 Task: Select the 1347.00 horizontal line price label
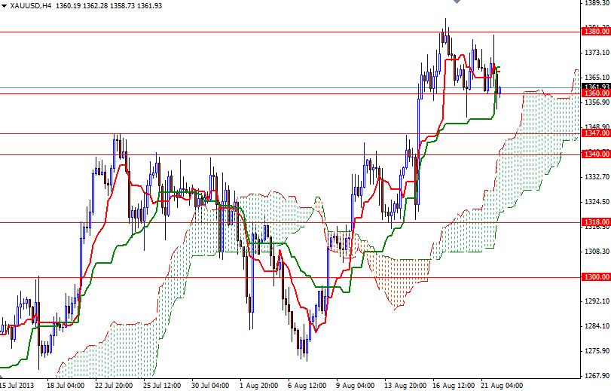[596, 133]
